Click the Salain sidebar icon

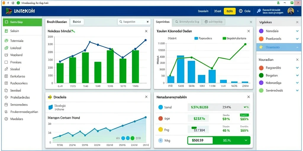6,31
